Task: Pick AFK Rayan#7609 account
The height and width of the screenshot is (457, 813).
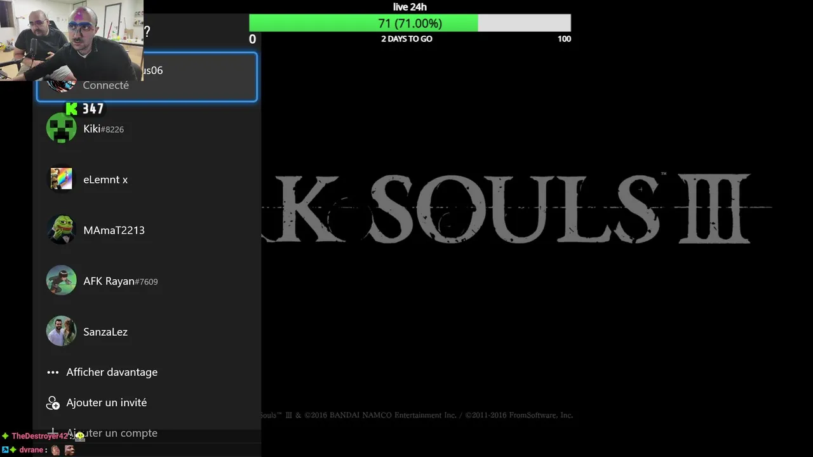Action: point(147,281)
